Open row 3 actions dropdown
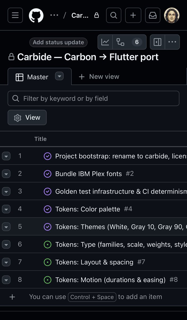Screen dimensions: 187x320 (6, 191)
